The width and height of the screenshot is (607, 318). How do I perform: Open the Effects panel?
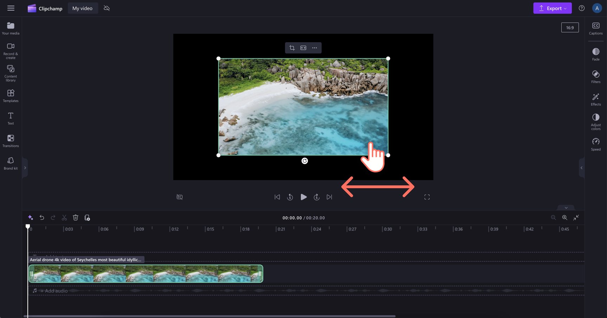coord(596,100)
